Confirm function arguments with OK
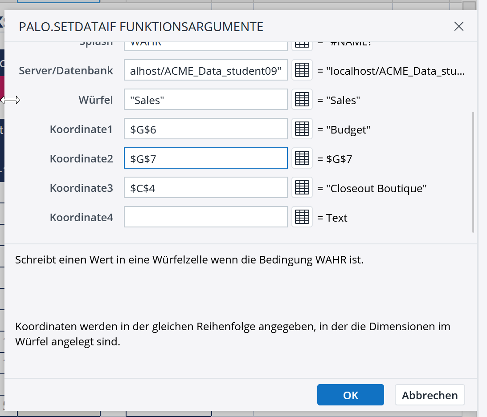 coord(350,395)
